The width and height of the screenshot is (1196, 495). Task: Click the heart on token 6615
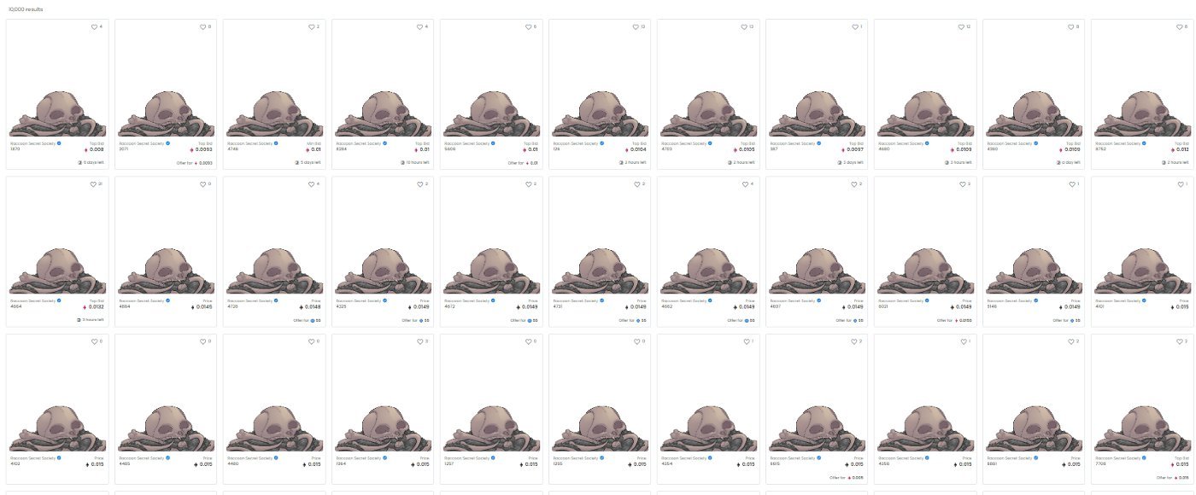pos(854,341)
